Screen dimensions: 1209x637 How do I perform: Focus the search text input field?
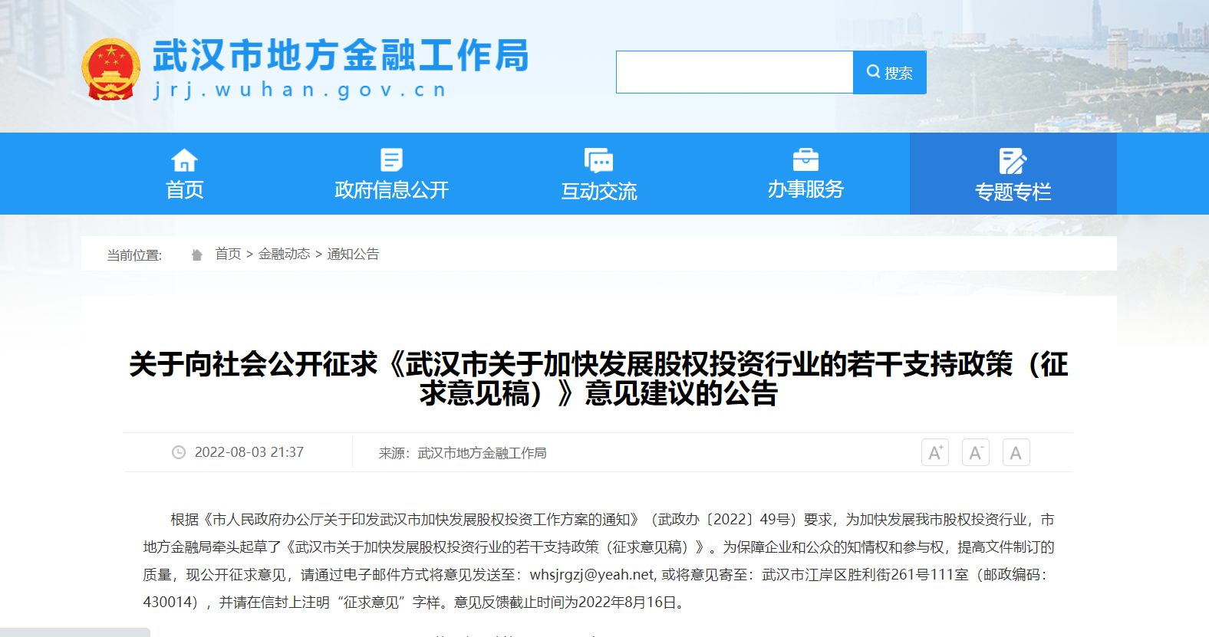pos(734,72)
